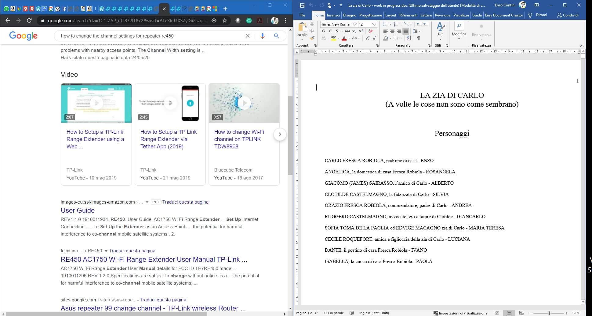Clear all formatting with the eraser icon
Screen dimensions: 592x316
tap(370, 31)
